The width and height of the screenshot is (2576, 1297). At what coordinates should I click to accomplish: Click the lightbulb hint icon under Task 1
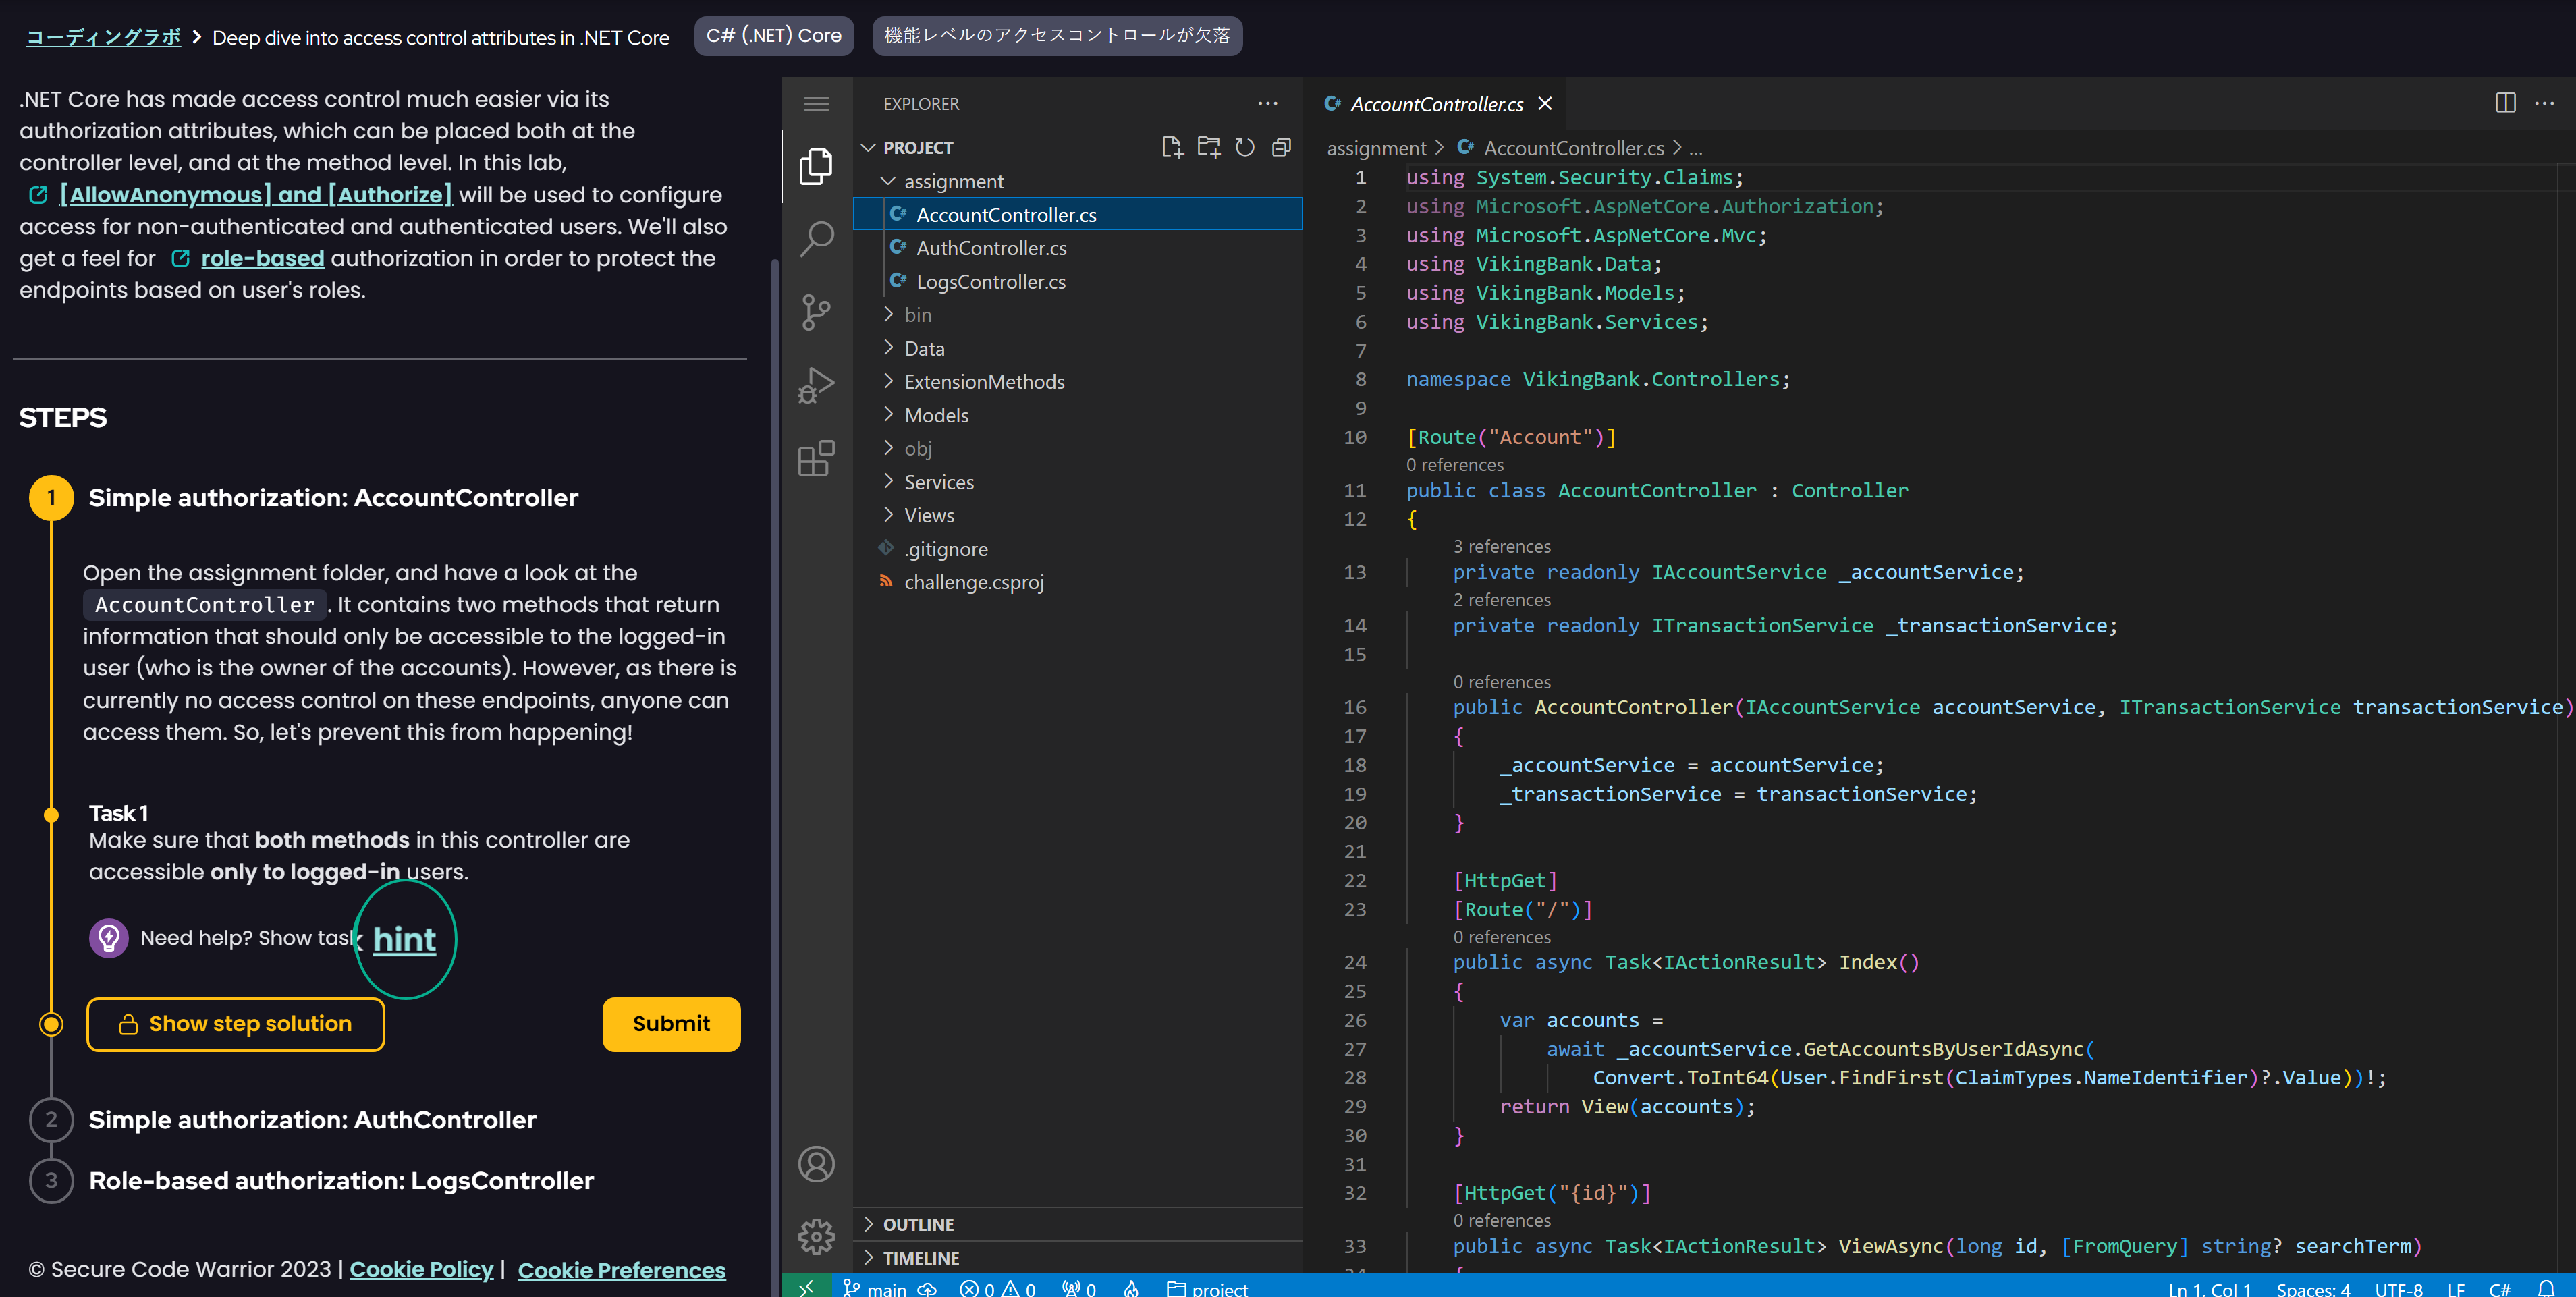tap(109, 938)
